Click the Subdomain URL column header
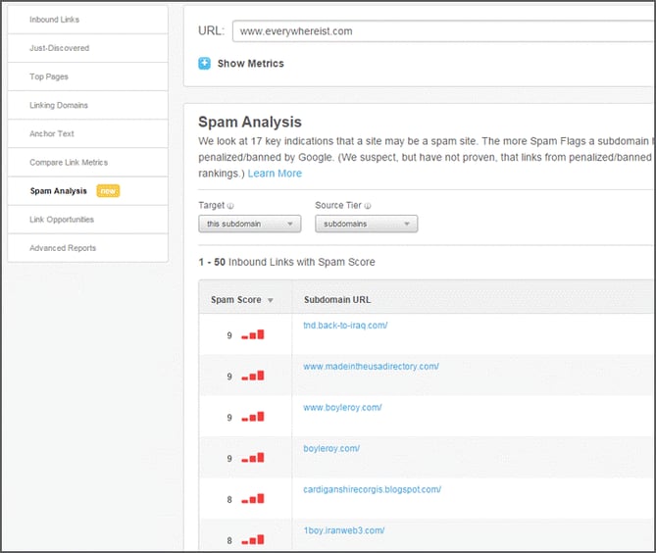Viewport: 656px width, 553px height. point(337,300)
